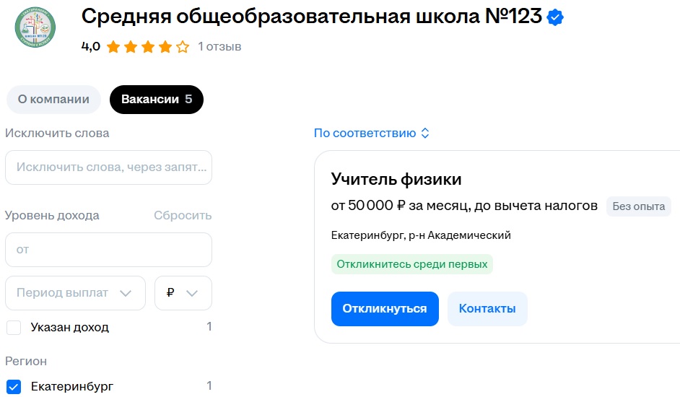The image size is (680, 397).
Task: Click the first orange rating star
Action: click(113, 46)
